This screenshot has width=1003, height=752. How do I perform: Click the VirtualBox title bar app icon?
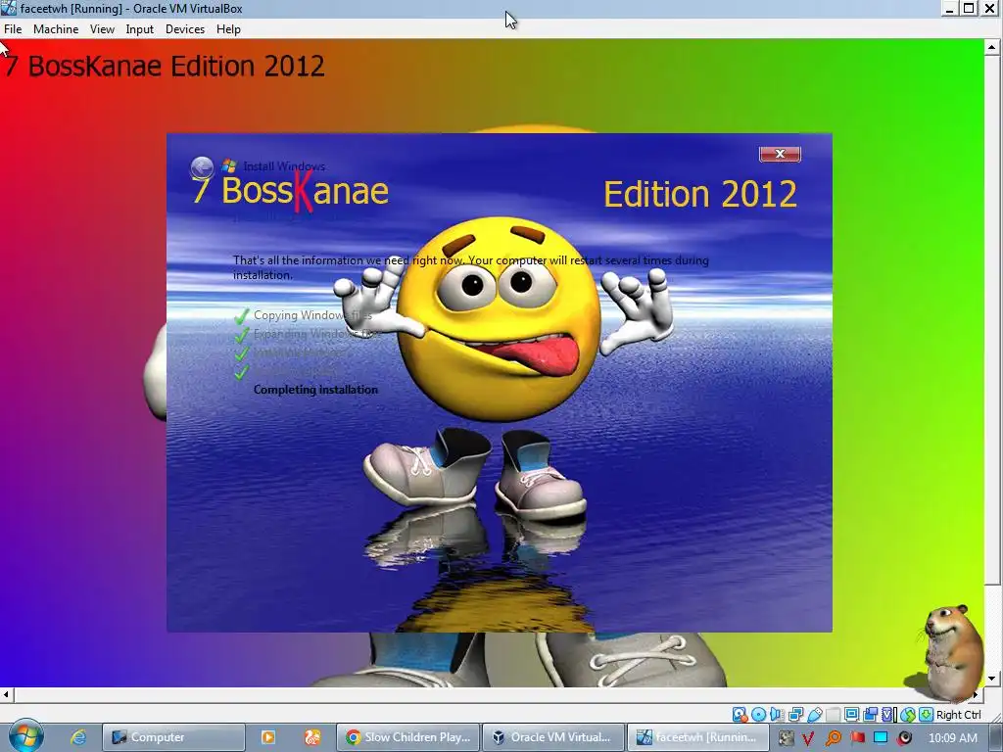(x=9, y=9)
